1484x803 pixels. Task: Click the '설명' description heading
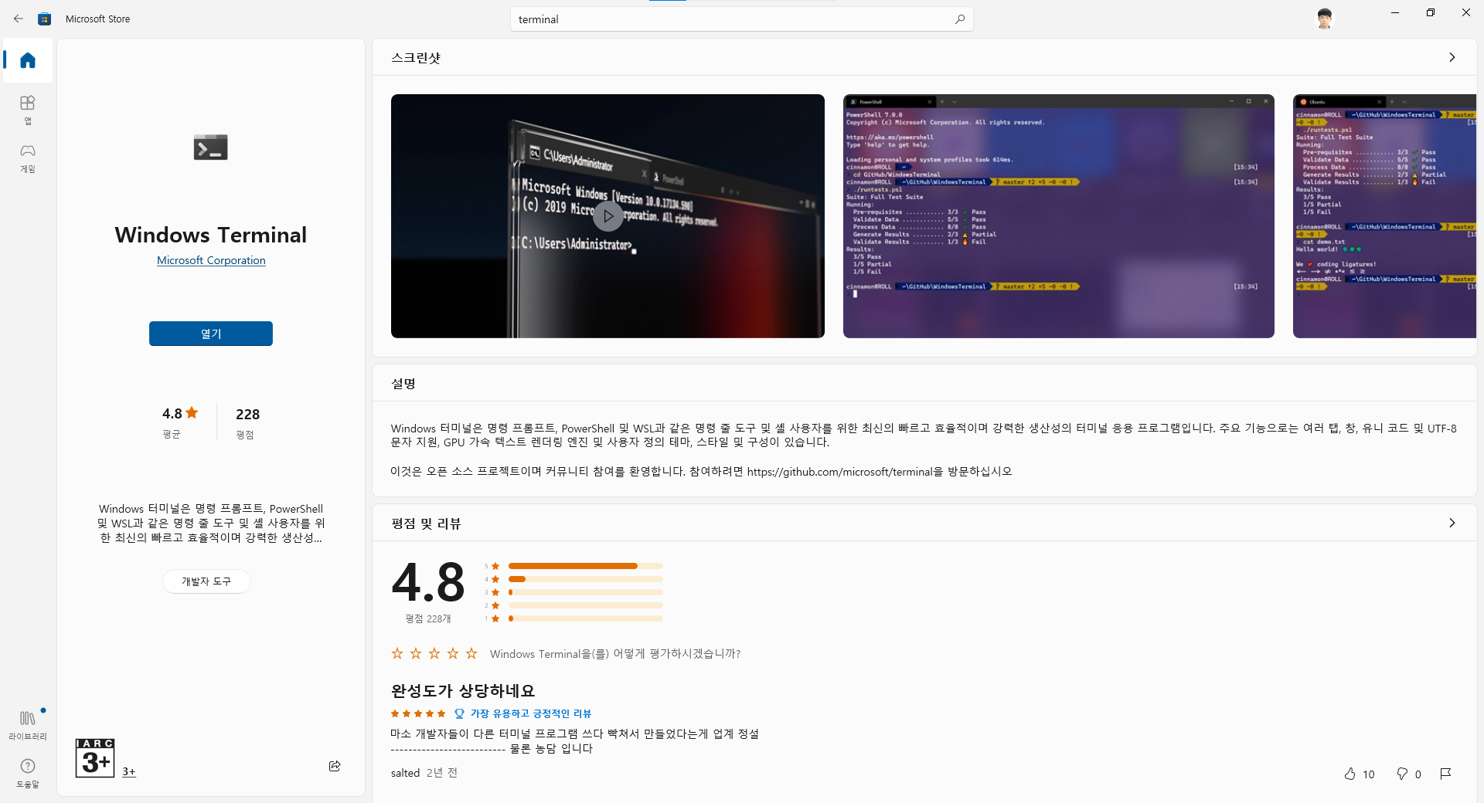tap(403, 384)
